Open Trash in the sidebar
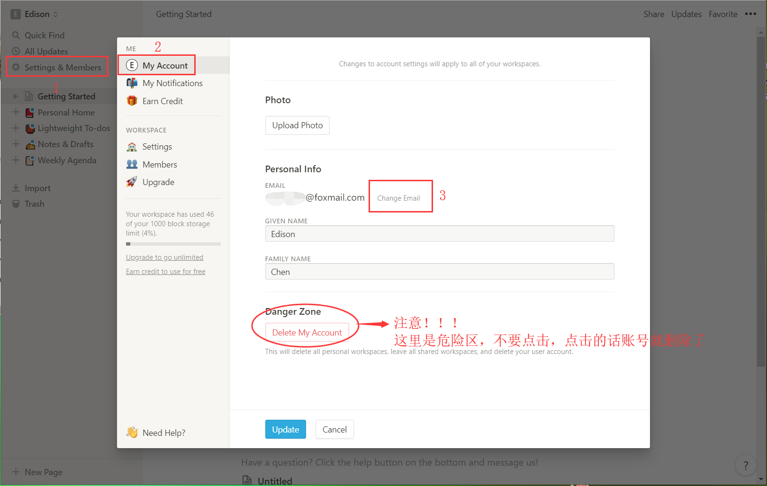Viewport: 767px width, 486px height. (35, 204)
